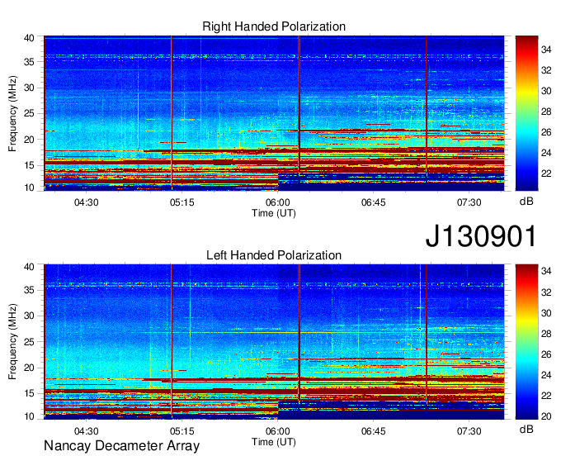Click the 22 value on upper color bar
The height and width of the screenshot is (456, 561).
coord(546,173)
